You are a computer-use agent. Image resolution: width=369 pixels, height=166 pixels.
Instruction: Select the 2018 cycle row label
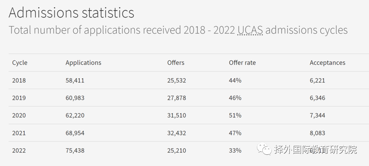[x=19, y=80]
